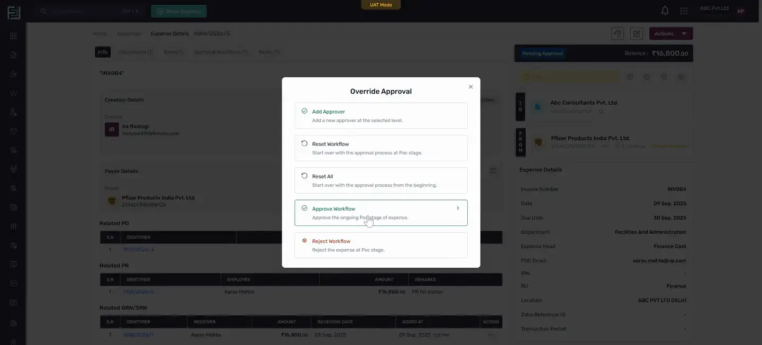Open the notifications bell
762x345 pixels.
tap(665, 11)
